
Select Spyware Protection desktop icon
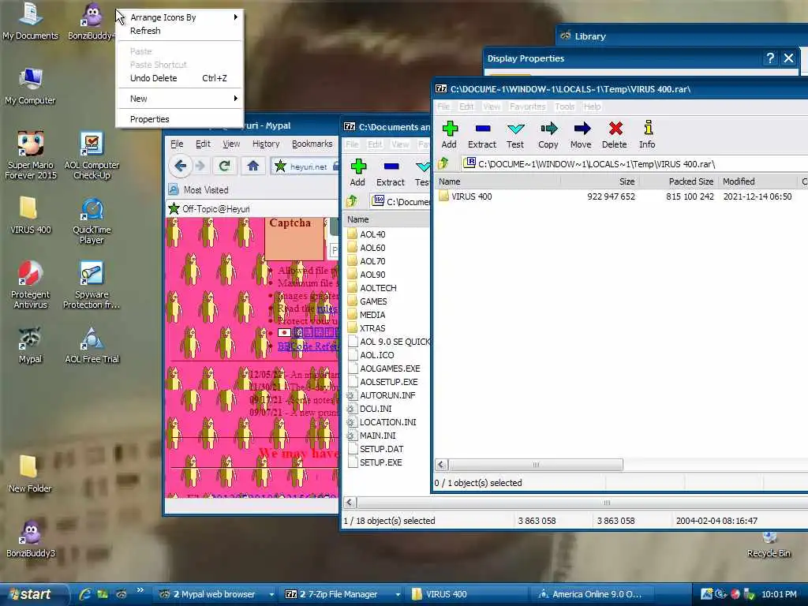tap(92, 284)
